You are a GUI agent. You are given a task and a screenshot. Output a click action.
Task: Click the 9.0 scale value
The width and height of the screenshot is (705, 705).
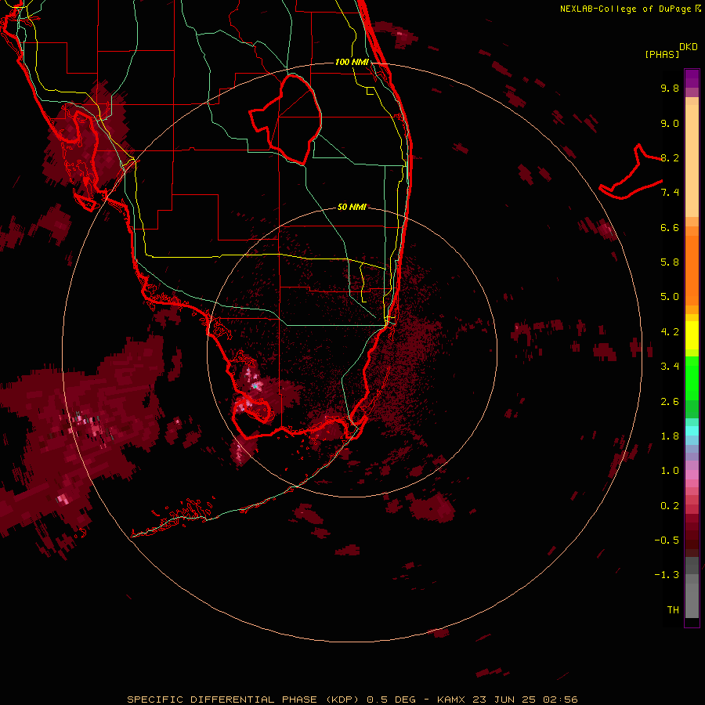670,123
